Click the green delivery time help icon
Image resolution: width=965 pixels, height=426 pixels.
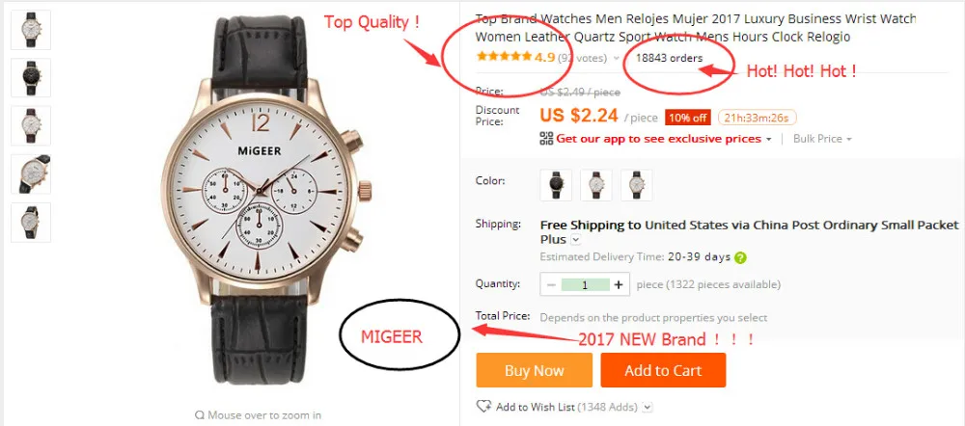pos(740,257)
